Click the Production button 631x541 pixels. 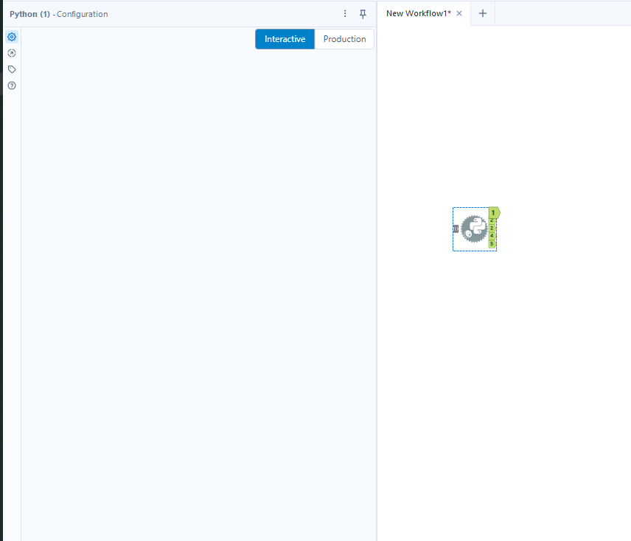click(x=344, y=39)
